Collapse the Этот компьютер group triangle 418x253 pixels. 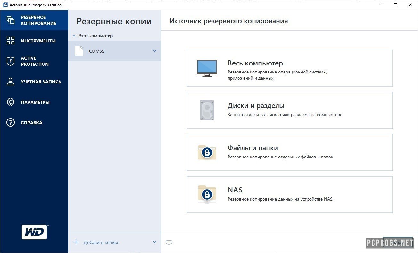pyautogui.click(x=74, y=36)
